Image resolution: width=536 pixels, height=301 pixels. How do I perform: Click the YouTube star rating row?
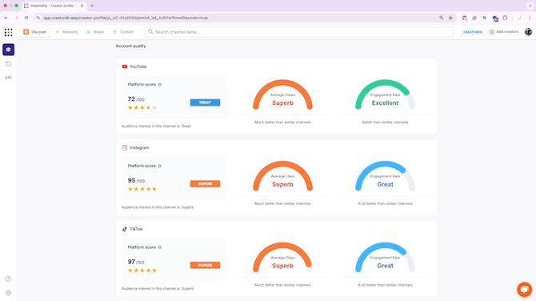click(x=142, y=108)
